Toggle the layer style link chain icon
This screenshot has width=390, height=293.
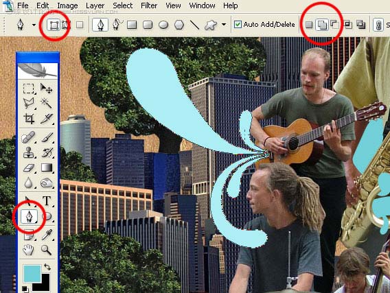click(378, 25)
